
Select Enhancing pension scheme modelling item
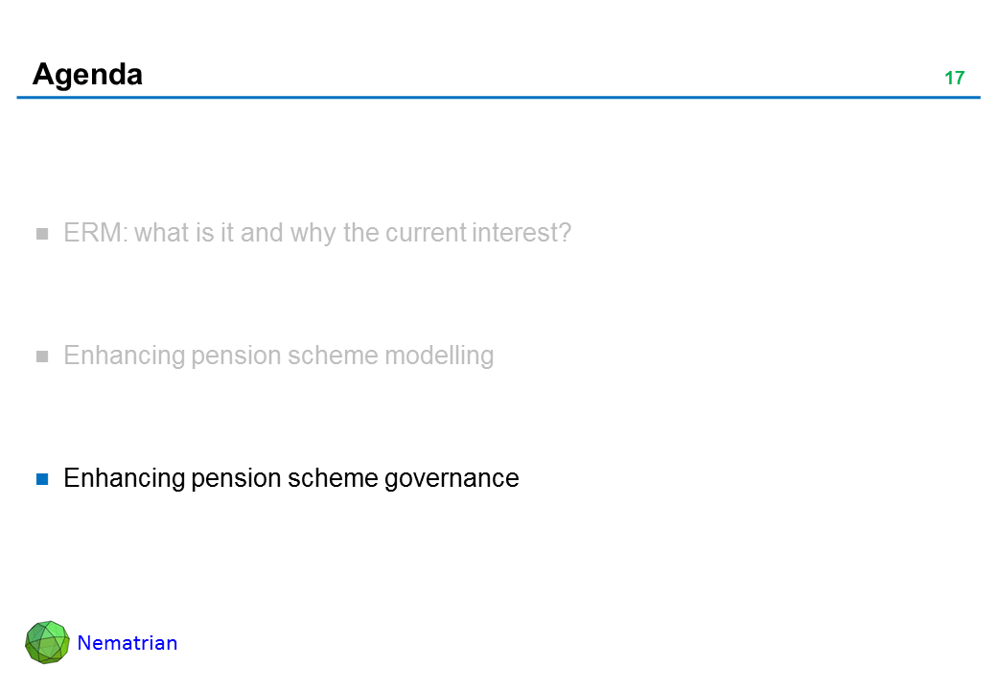[x=278, y=356]
